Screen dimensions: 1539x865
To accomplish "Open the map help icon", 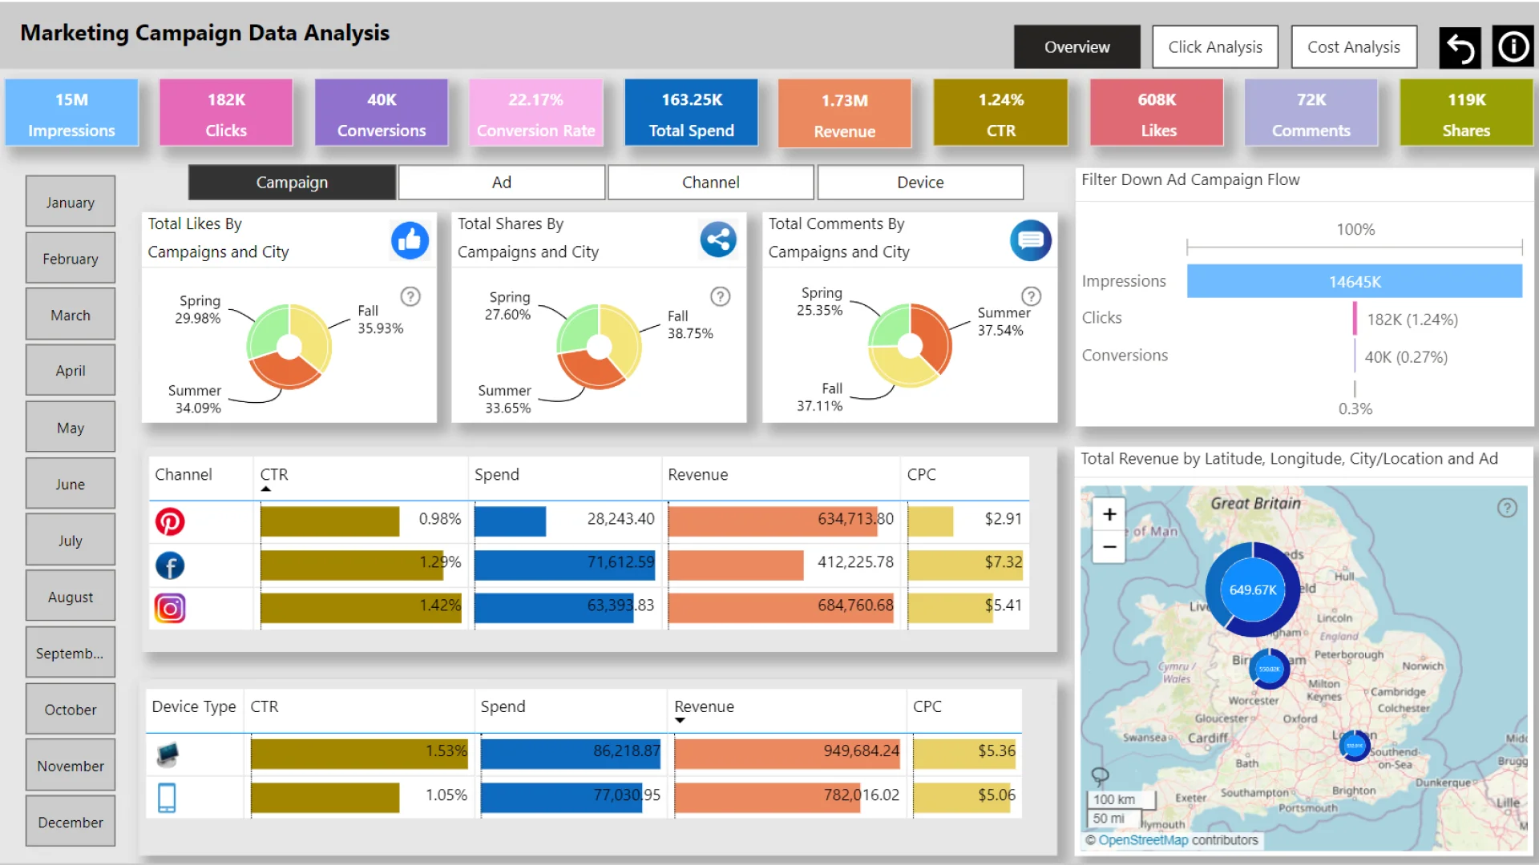I will (1507, 508).
